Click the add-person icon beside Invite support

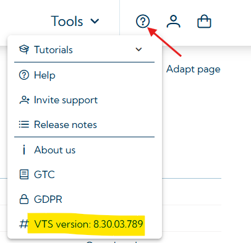click(24, 100)
